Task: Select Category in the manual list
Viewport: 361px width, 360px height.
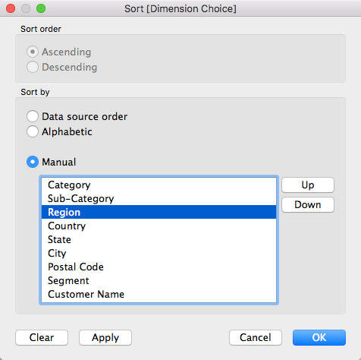Action: coord(159,185)
